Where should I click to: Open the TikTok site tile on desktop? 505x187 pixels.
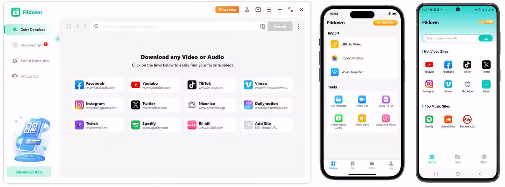coord(210,85)
